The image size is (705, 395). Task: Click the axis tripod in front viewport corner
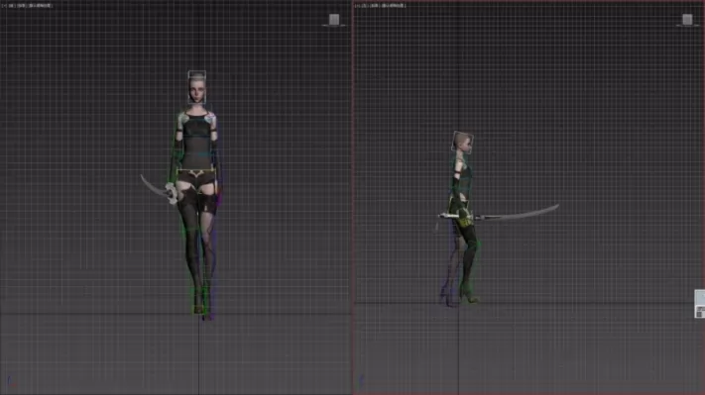pyautogui.click(x=12, y=382)
